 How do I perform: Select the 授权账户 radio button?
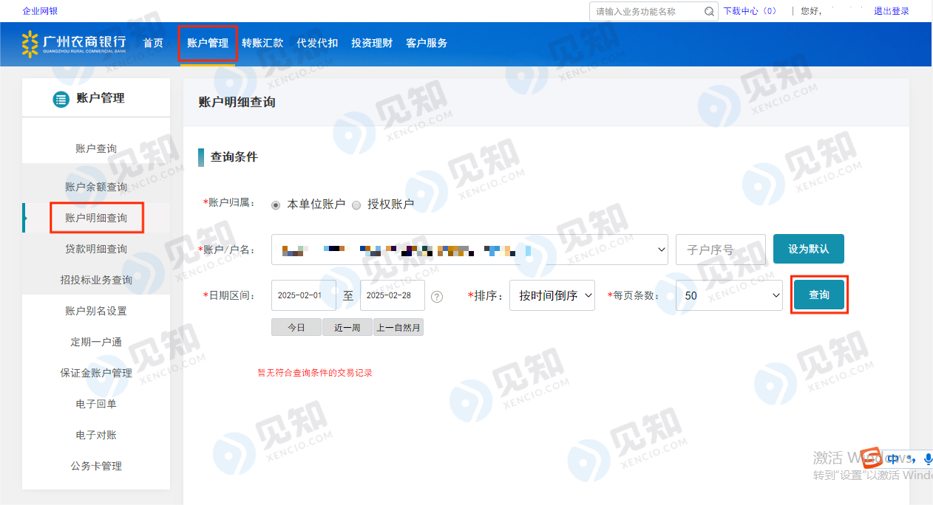click(356, 205)
